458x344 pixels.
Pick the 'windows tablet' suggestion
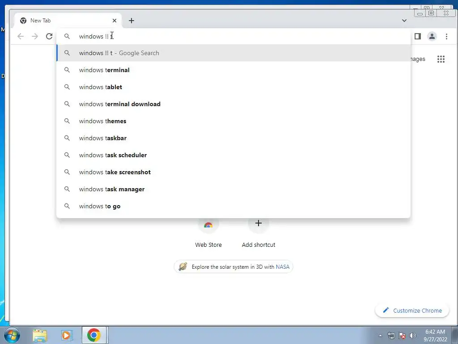click(233, 87)
